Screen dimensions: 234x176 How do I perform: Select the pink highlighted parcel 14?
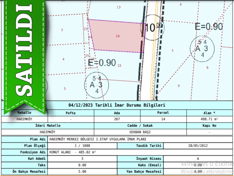(117, 36)
